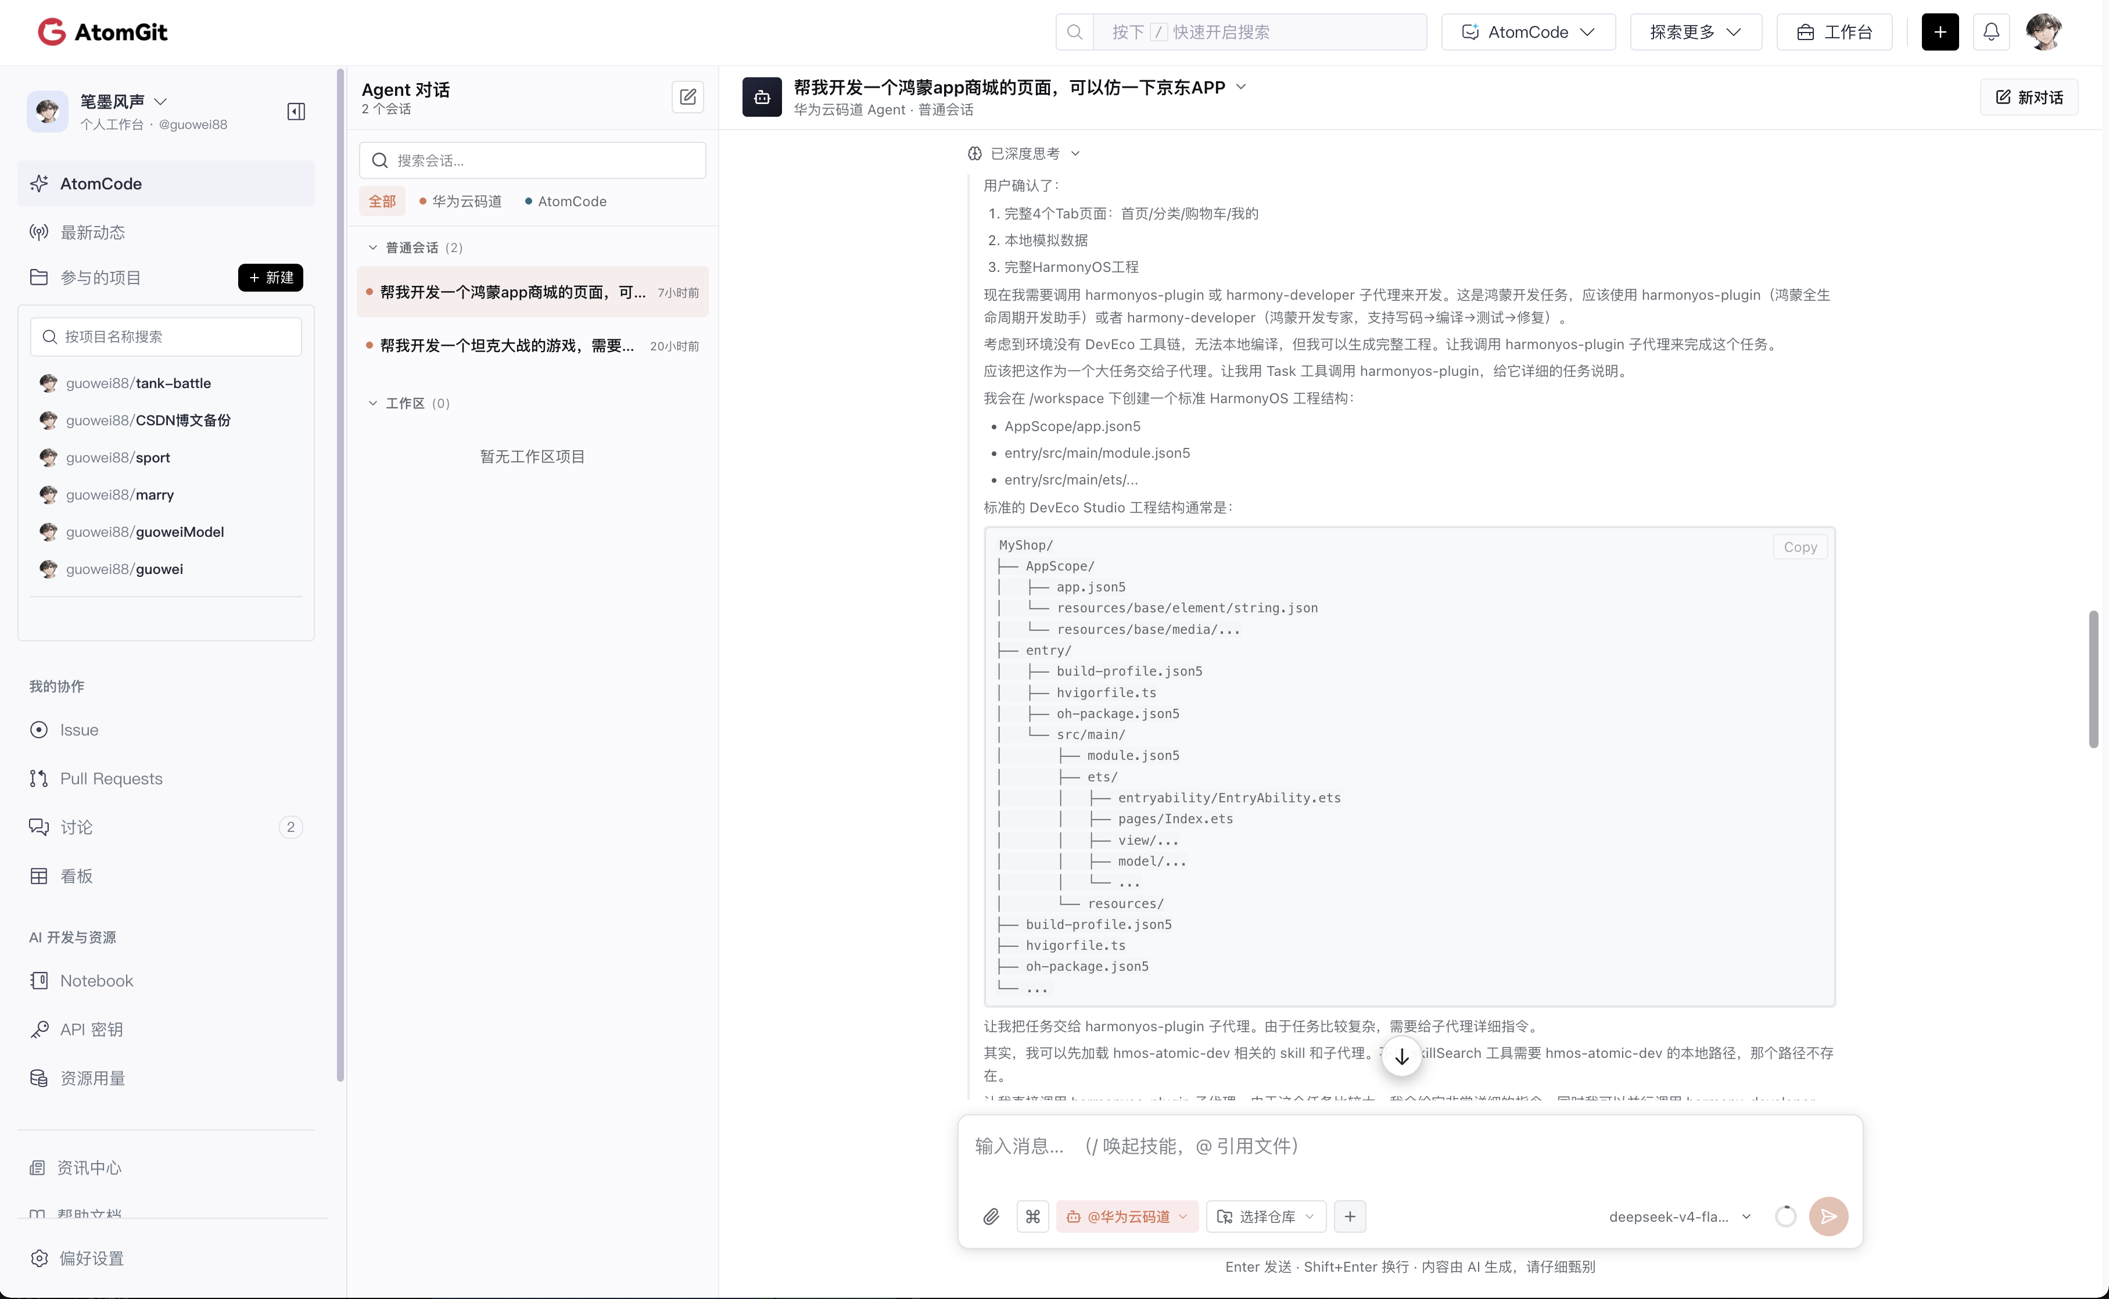Click the robot agent icon in chat header
The width and height of the screenshot is (2109, 1299).
[x=762, y=97]
